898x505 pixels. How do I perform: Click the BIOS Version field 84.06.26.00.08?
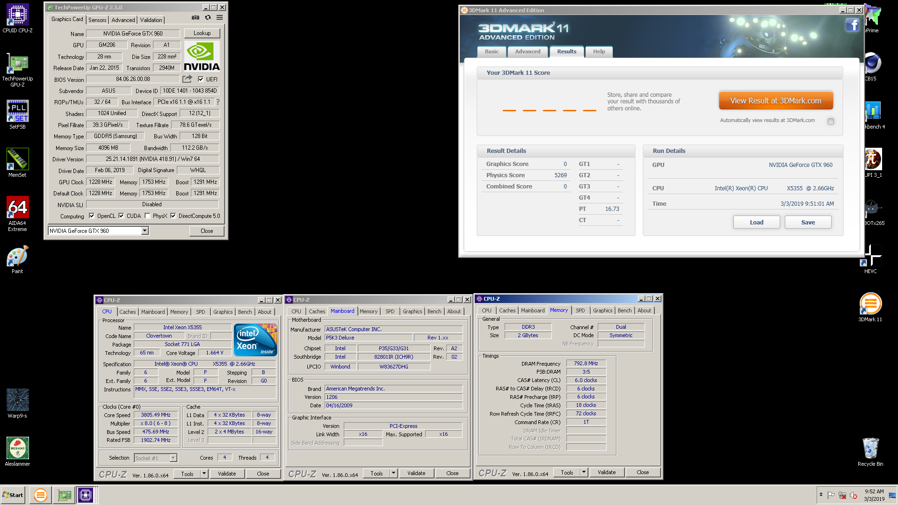(x=133, y=79)
